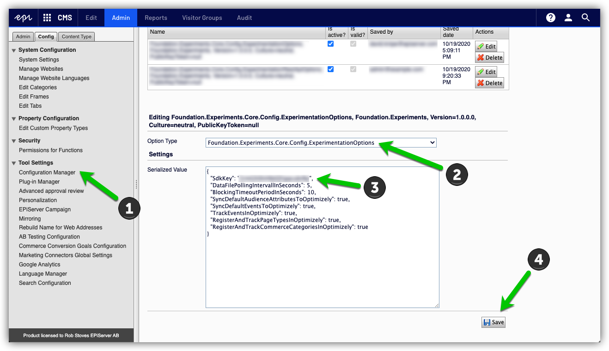The image size is (609, 351).
Task: Click the sidebar splitter drag handle
Action: pos(136,184)
